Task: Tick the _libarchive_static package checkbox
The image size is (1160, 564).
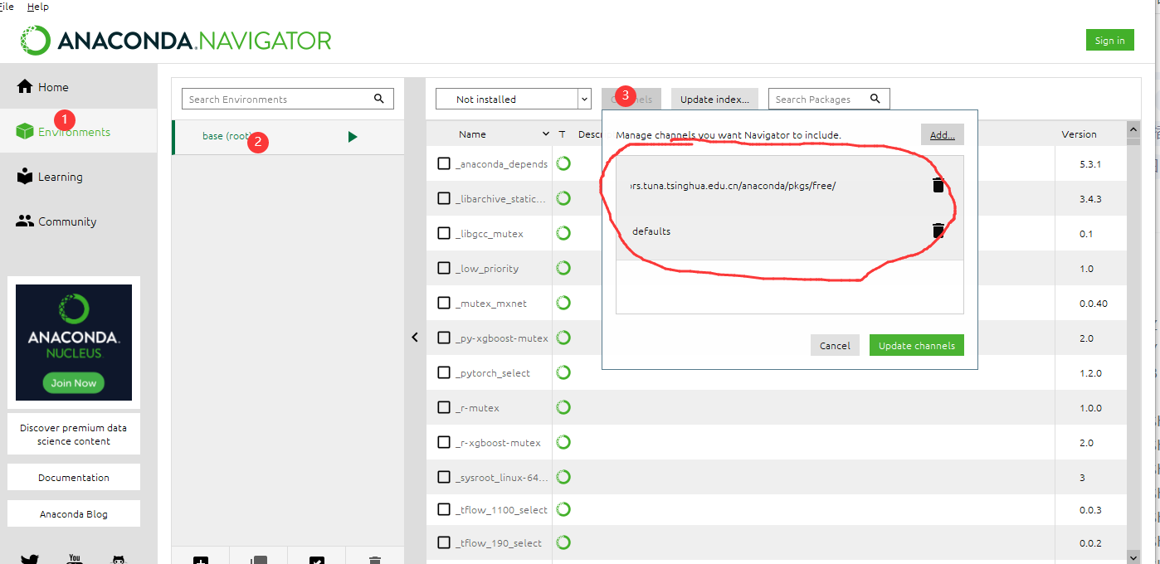Action: click(444, 198)
